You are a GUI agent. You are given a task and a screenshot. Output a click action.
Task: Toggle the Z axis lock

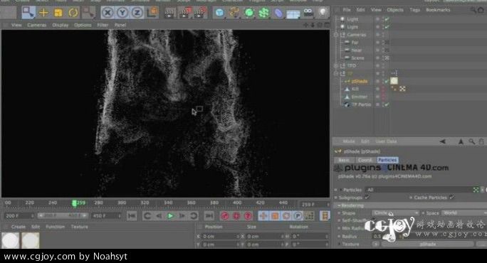pyautogui.click(x=137, y=13)
